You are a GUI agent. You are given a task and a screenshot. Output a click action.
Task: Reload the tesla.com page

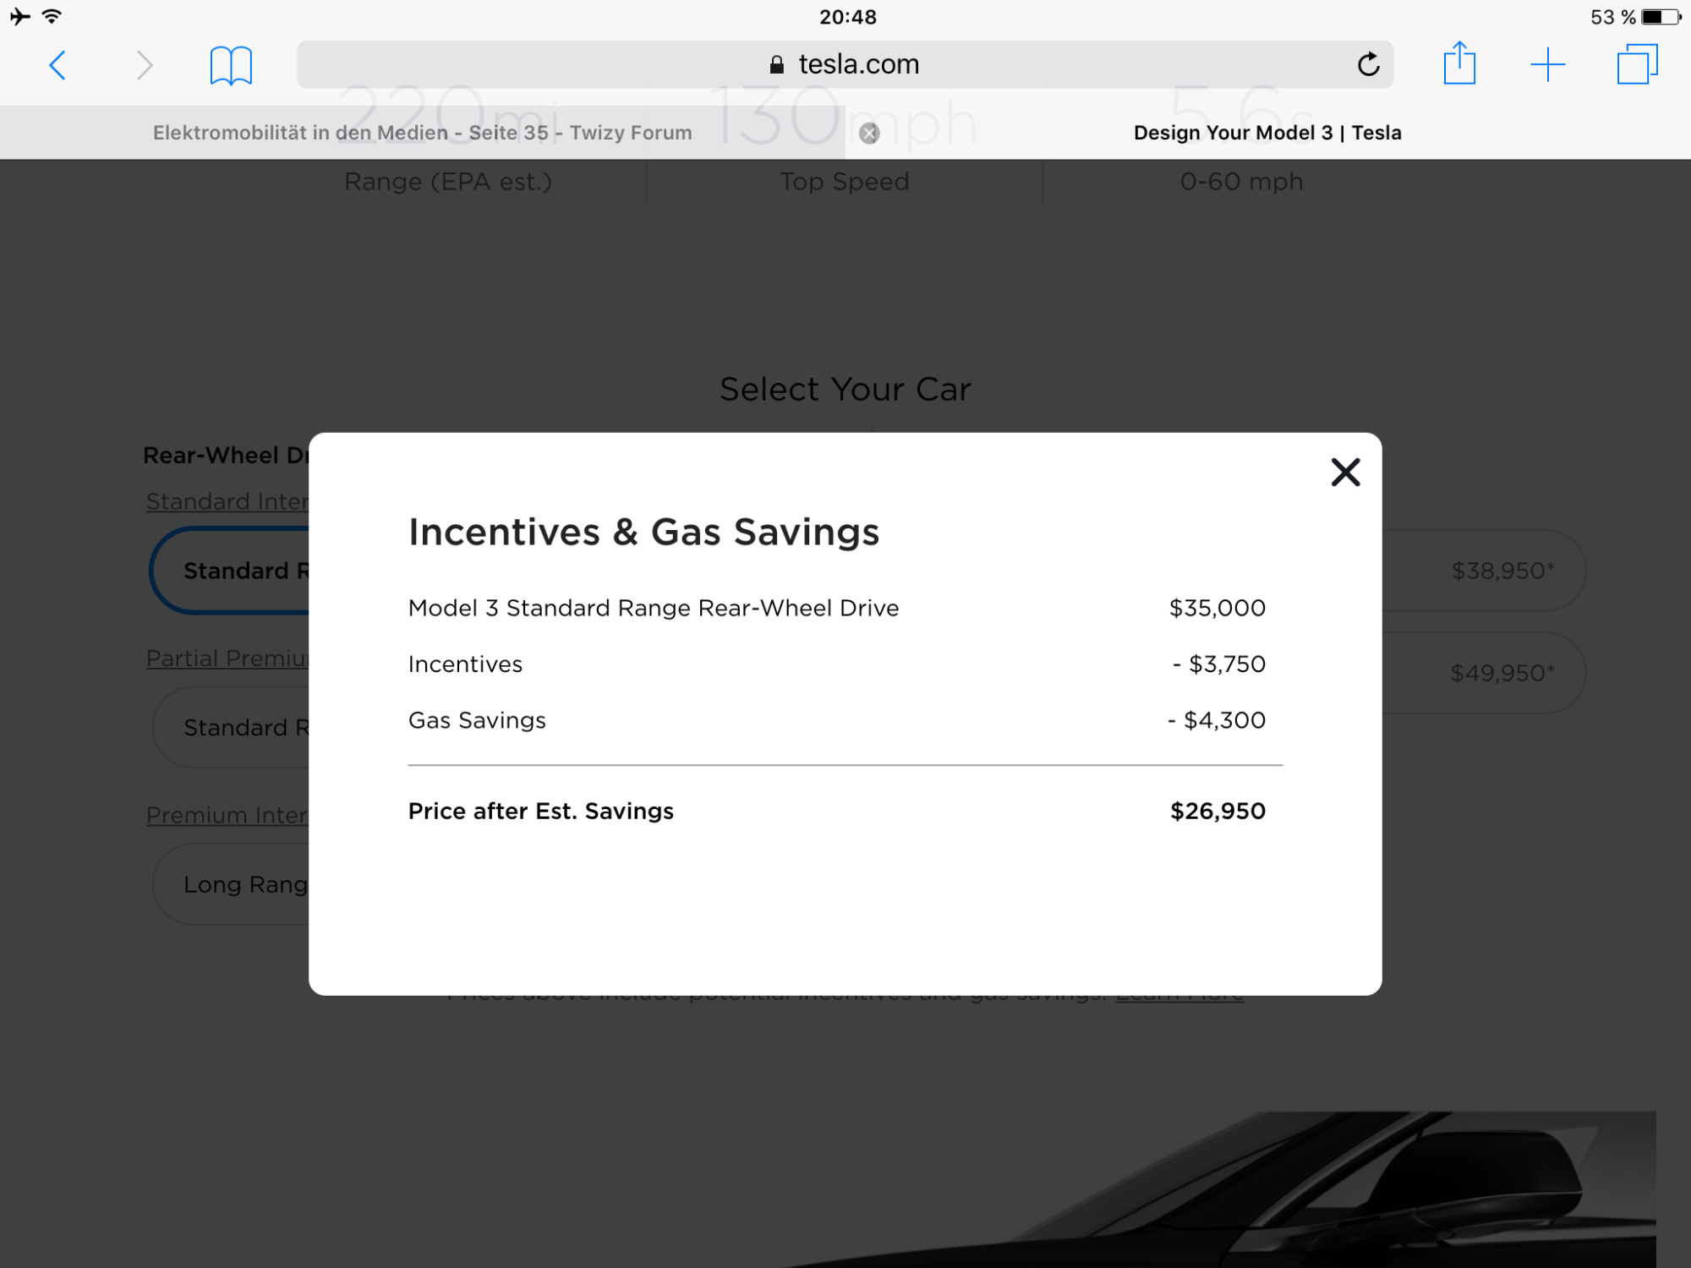[1368, 64]
